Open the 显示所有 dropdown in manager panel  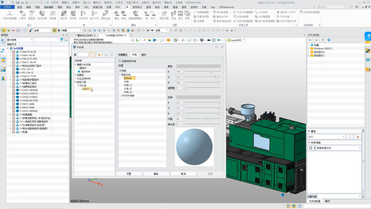pos(32,40)
